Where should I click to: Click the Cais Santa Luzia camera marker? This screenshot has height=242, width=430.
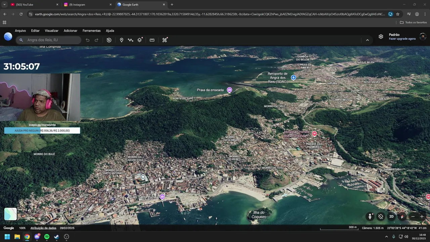[x=162, y=197]
